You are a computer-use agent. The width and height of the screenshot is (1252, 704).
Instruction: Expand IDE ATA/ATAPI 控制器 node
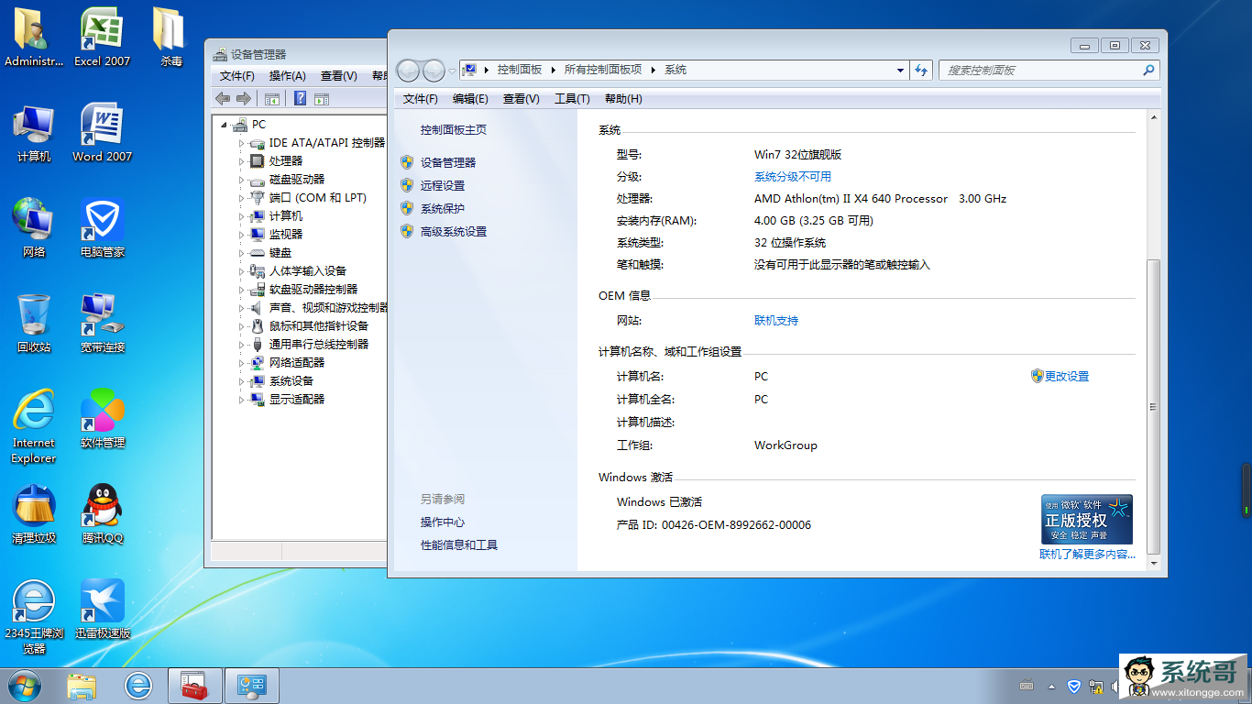242,143
